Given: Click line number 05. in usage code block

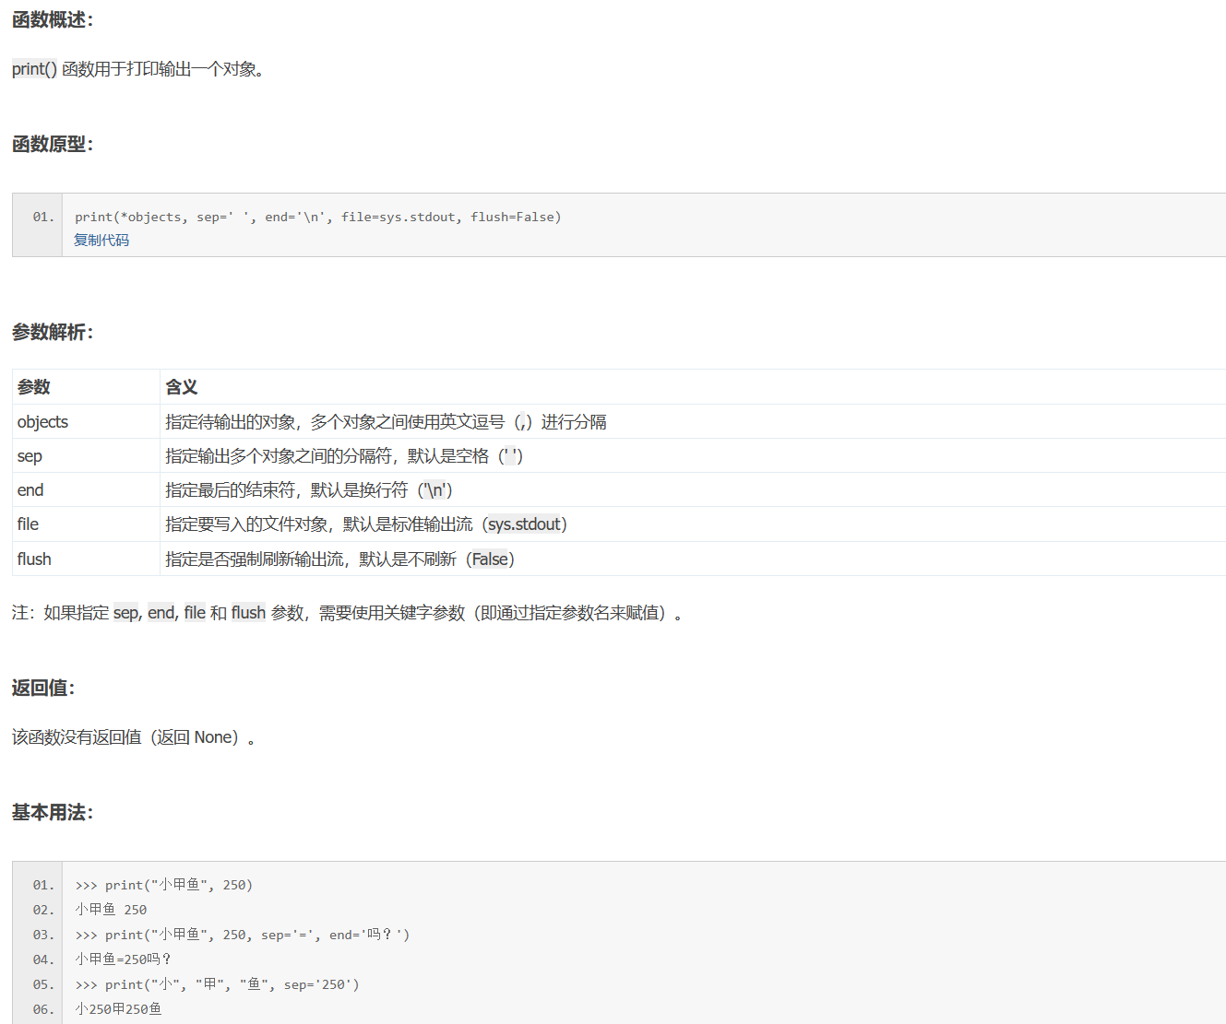Looking at the screenshot, I should click(x=43, y=984).
